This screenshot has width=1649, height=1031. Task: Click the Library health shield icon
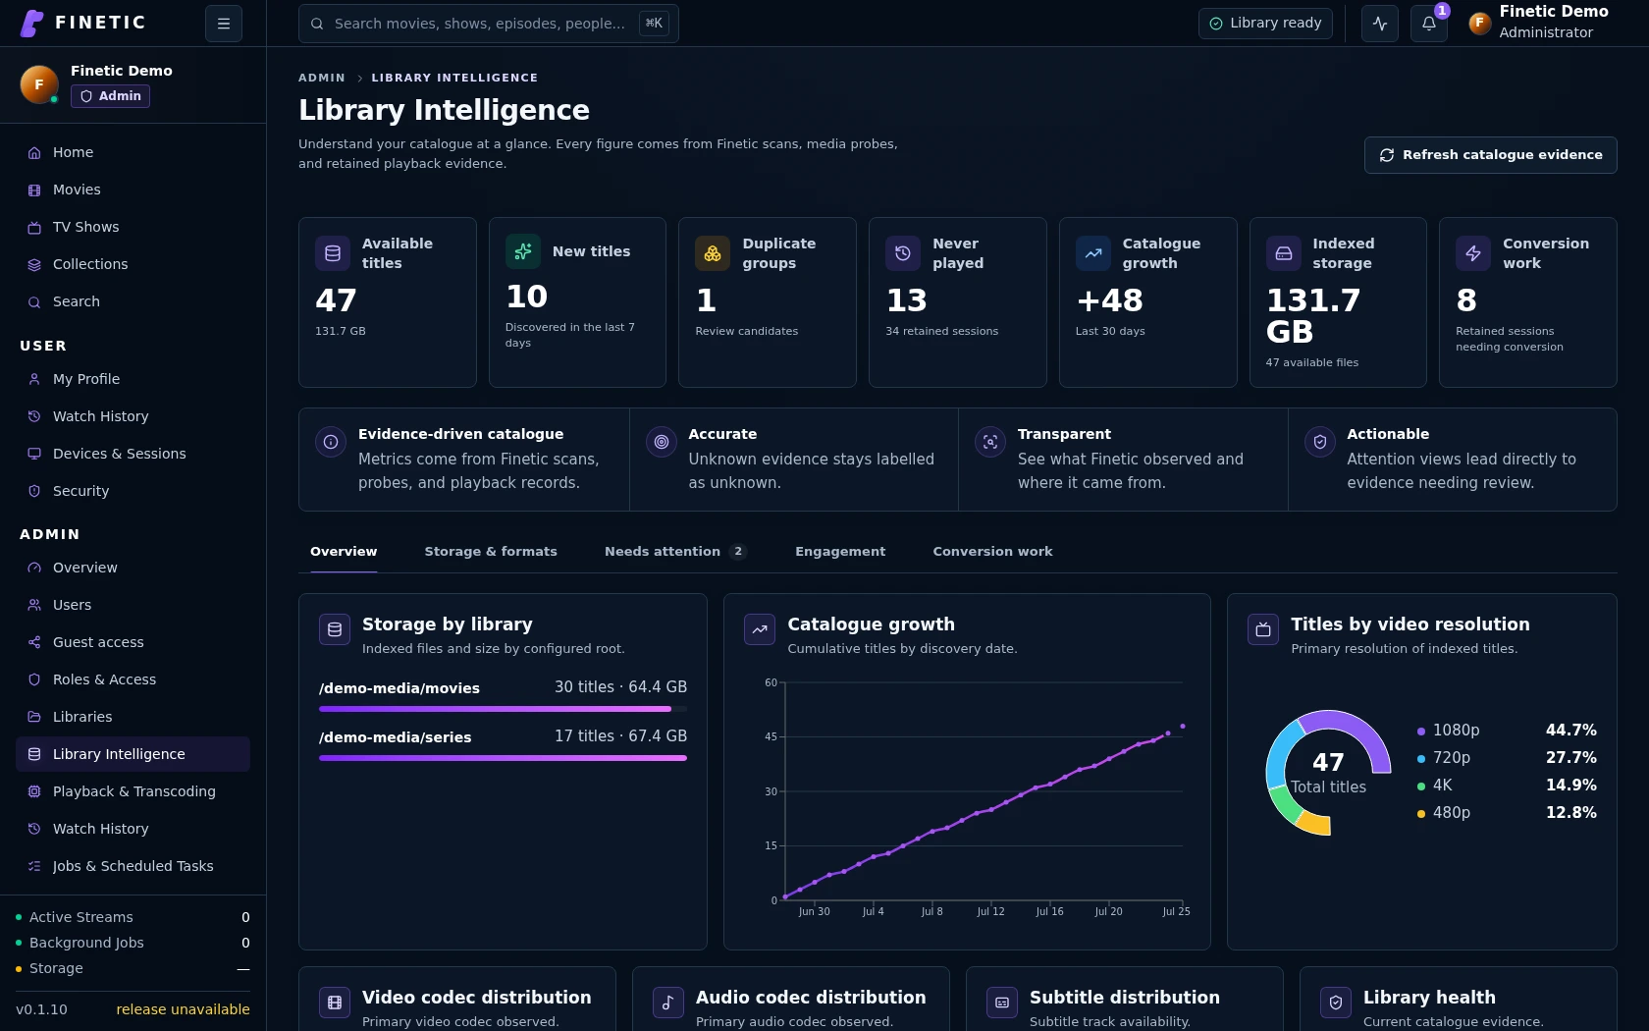(1336, 1003)
